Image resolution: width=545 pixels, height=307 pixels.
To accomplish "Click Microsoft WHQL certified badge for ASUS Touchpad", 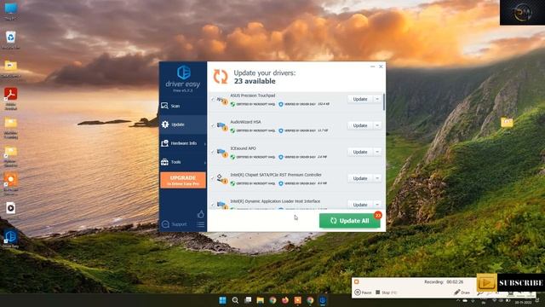I will [253, 104].
